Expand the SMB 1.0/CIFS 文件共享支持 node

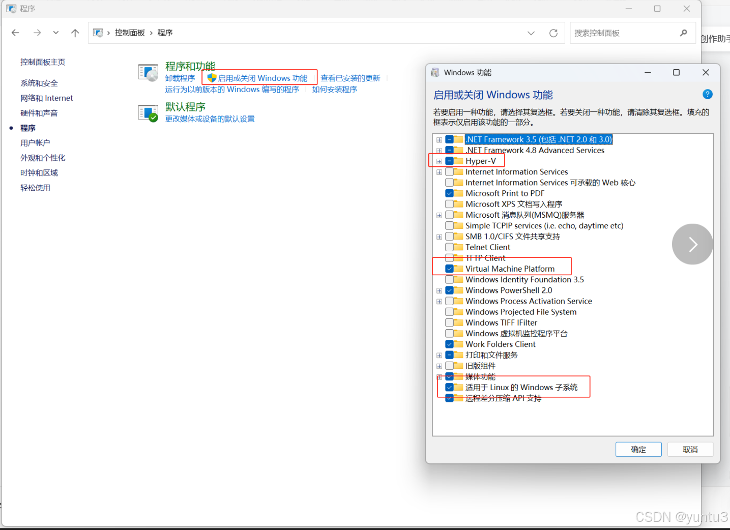coord(439,236)
